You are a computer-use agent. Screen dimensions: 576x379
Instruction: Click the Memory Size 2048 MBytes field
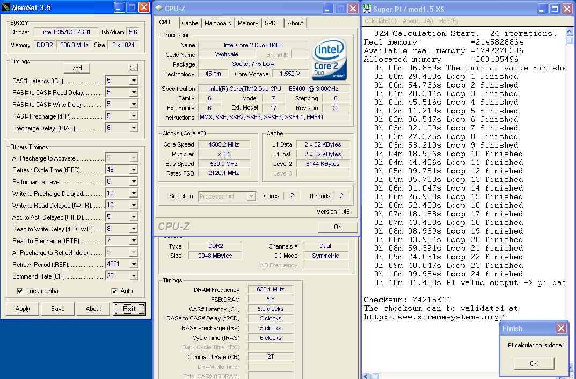point(215,256)
